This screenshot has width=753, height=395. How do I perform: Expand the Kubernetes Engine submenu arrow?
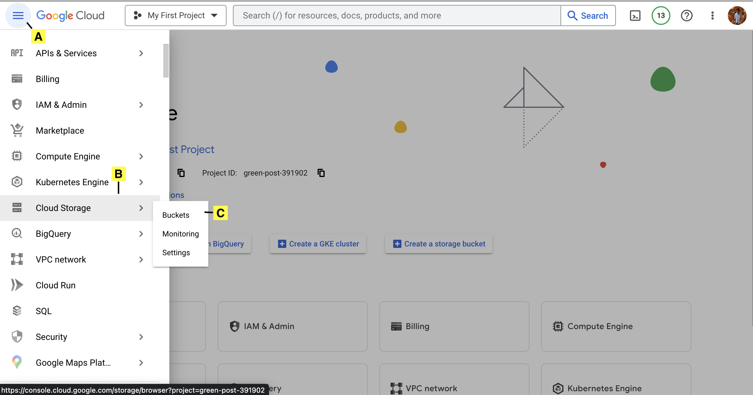tap(141, 182)
